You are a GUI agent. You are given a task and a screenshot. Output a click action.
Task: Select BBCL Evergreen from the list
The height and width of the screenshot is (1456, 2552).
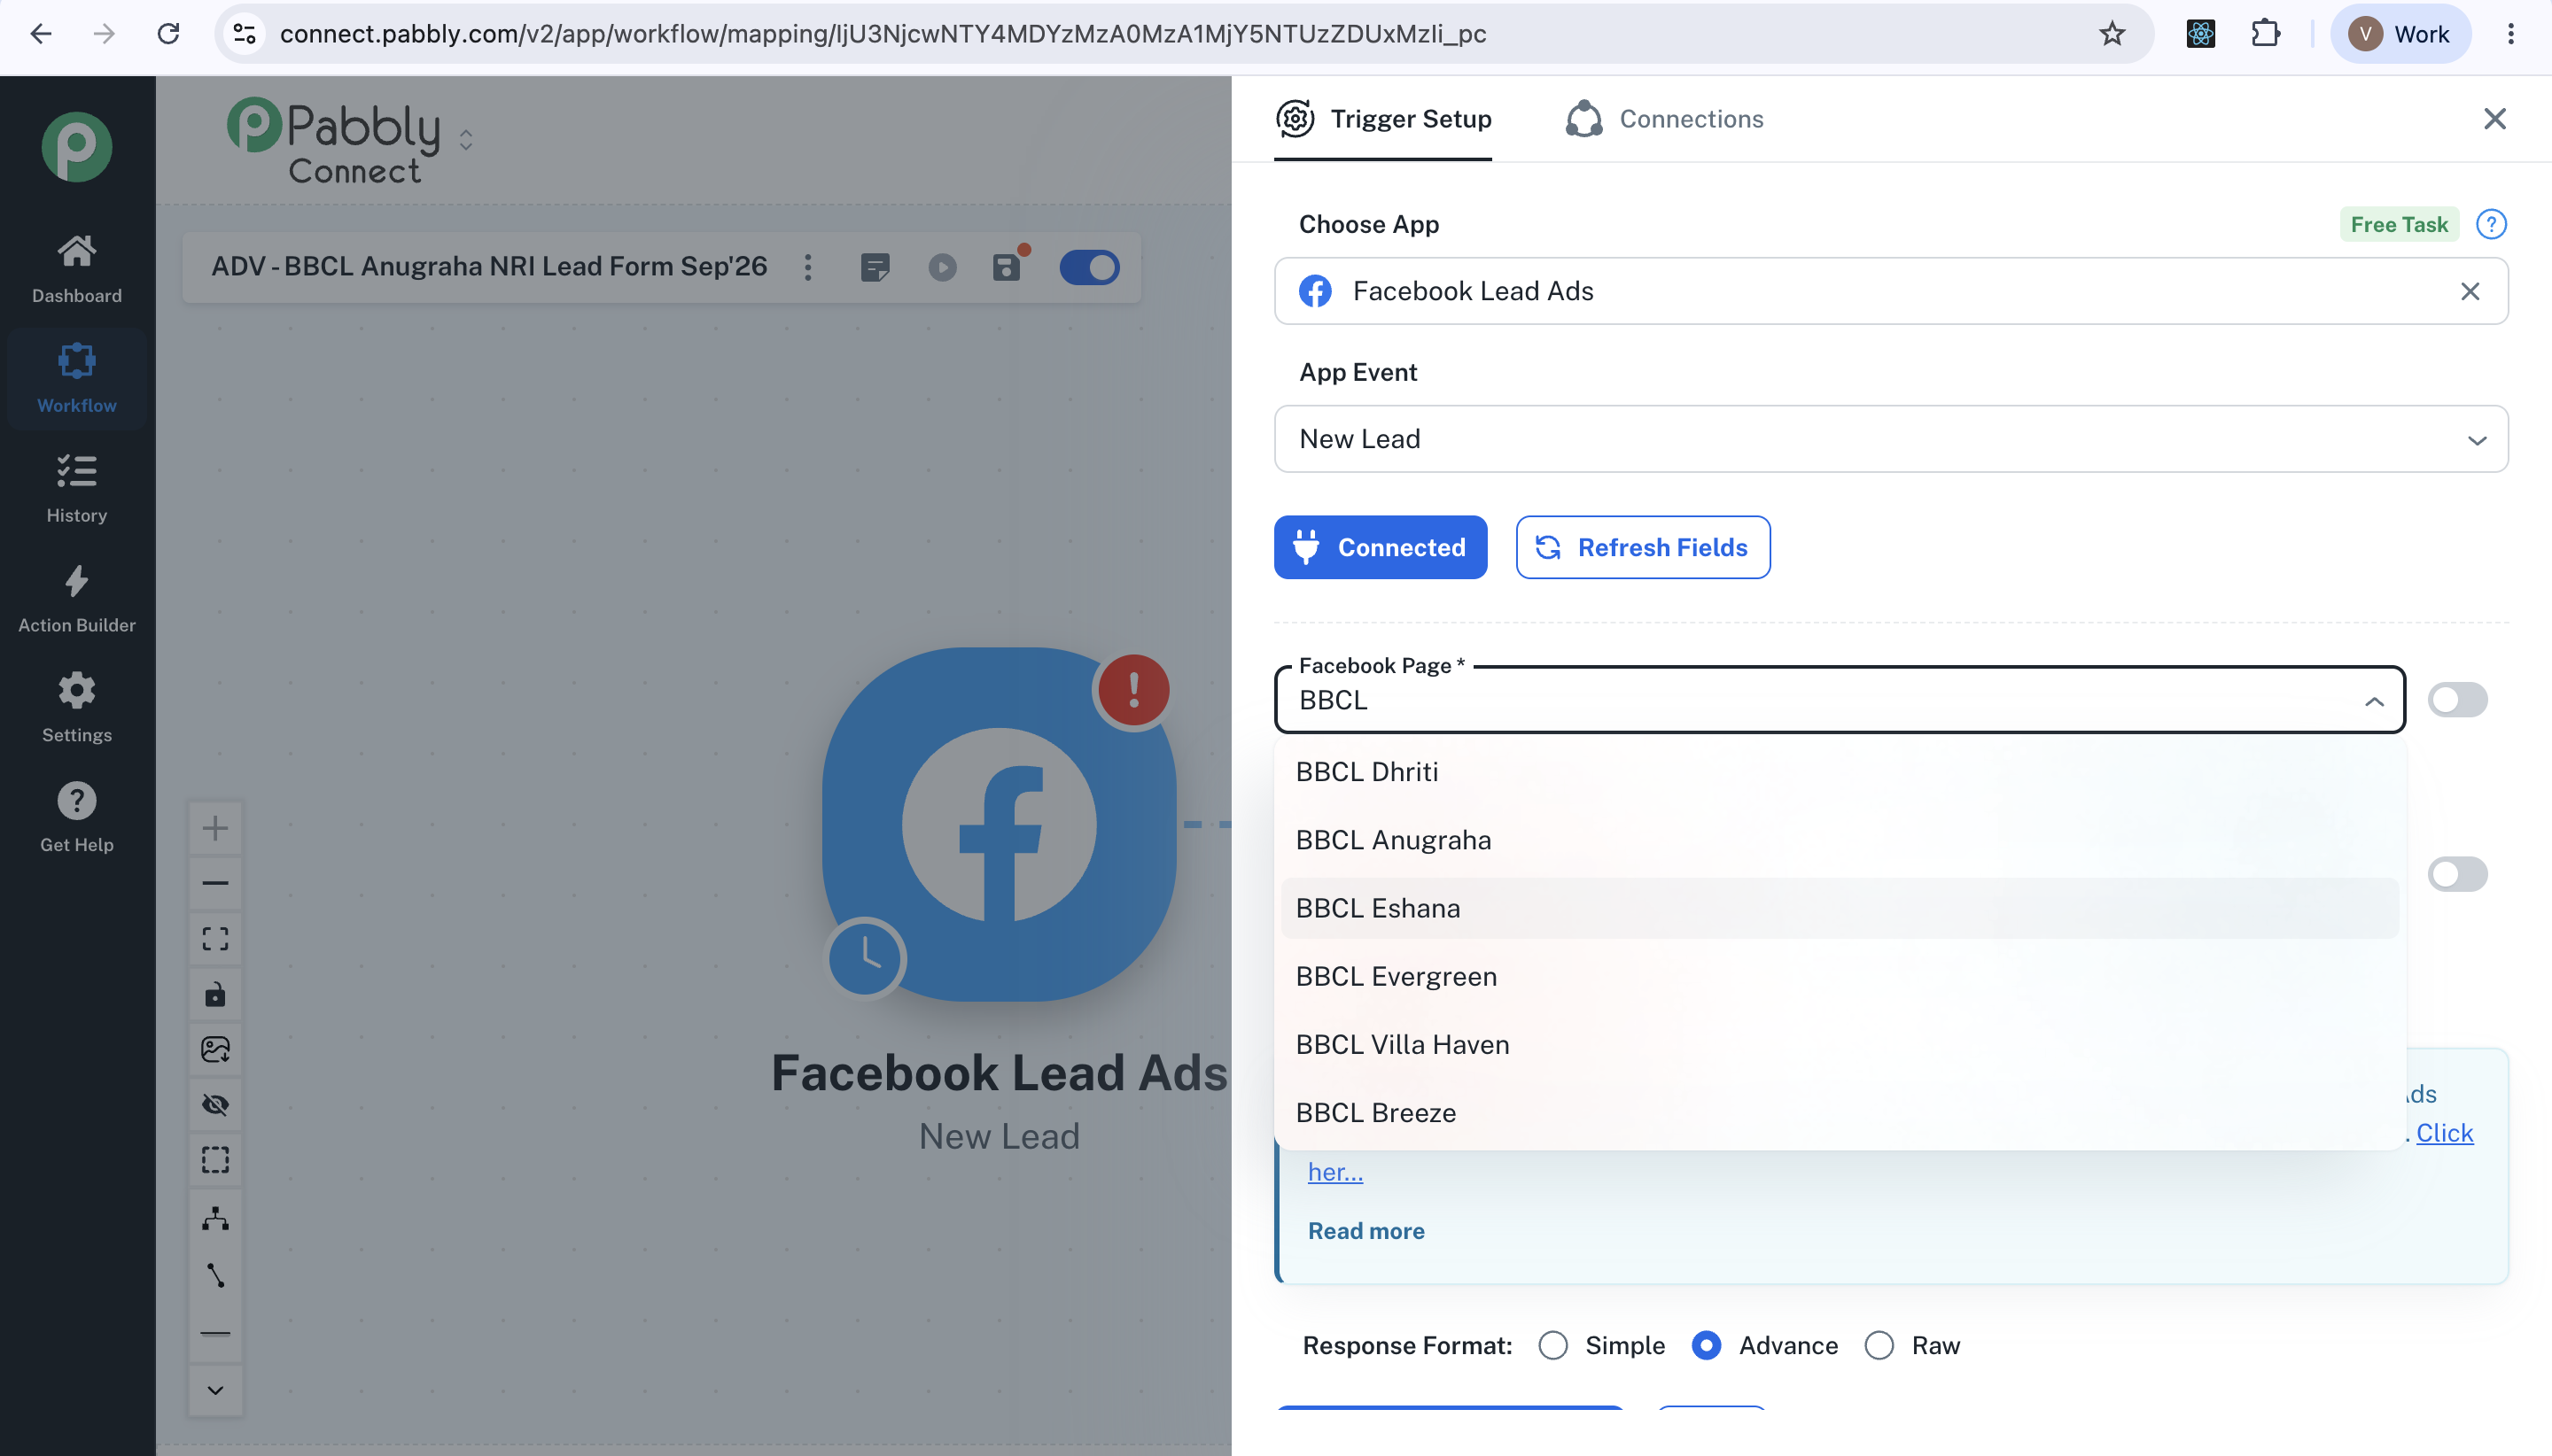[x=1840, y=976]
